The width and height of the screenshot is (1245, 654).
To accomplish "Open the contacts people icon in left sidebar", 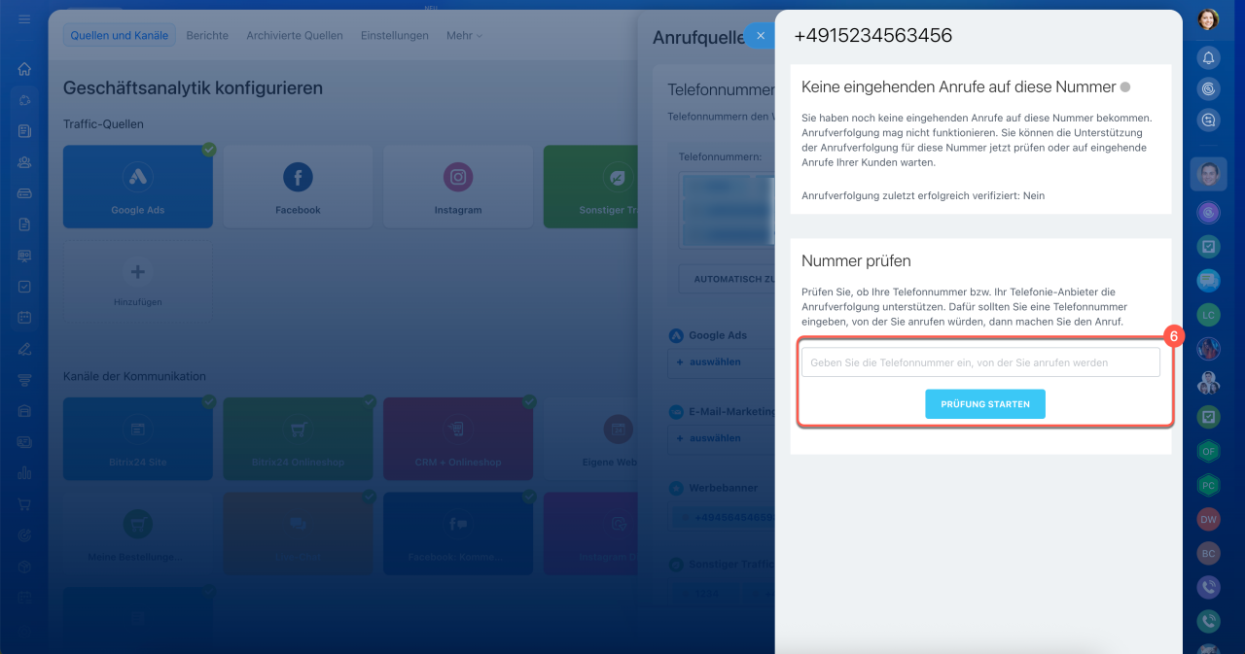I will 24,162.
